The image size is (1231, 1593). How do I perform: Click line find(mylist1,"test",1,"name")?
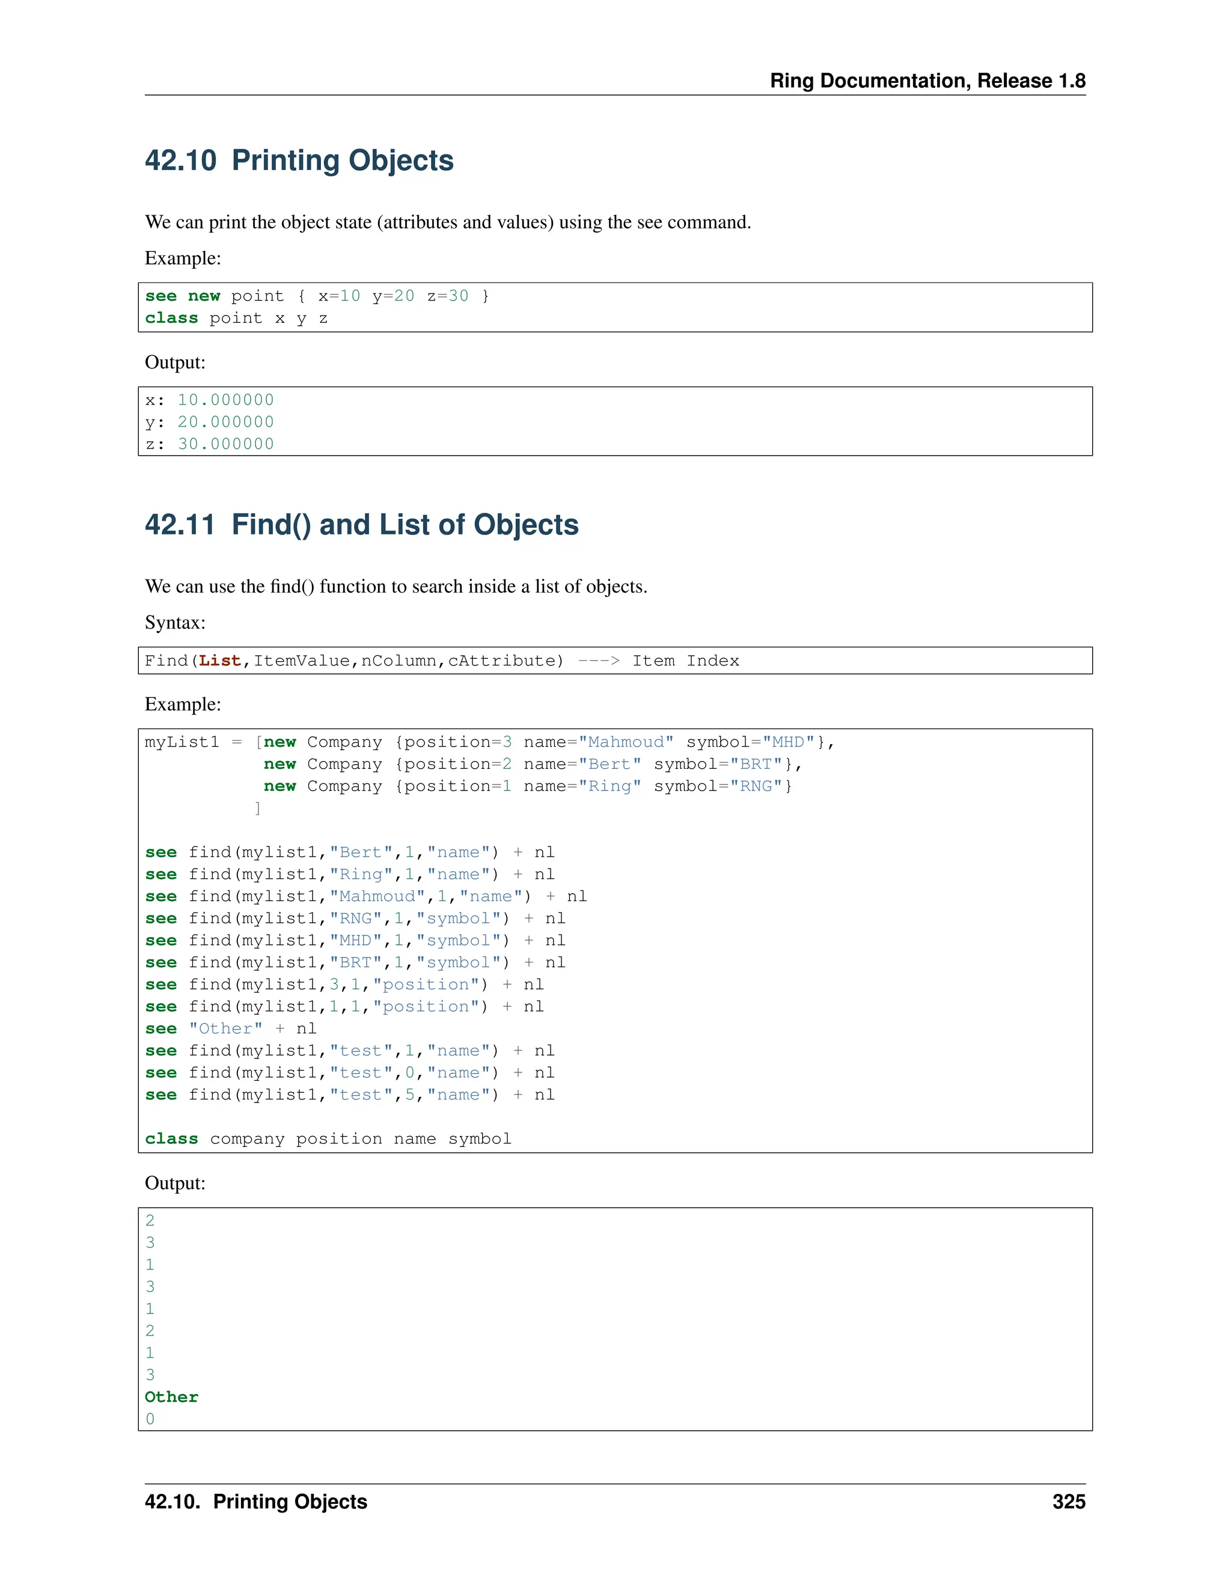click(x=350, y=1051)
